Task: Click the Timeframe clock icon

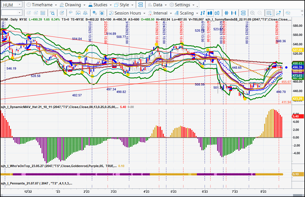Action: [x=29, y=5]
